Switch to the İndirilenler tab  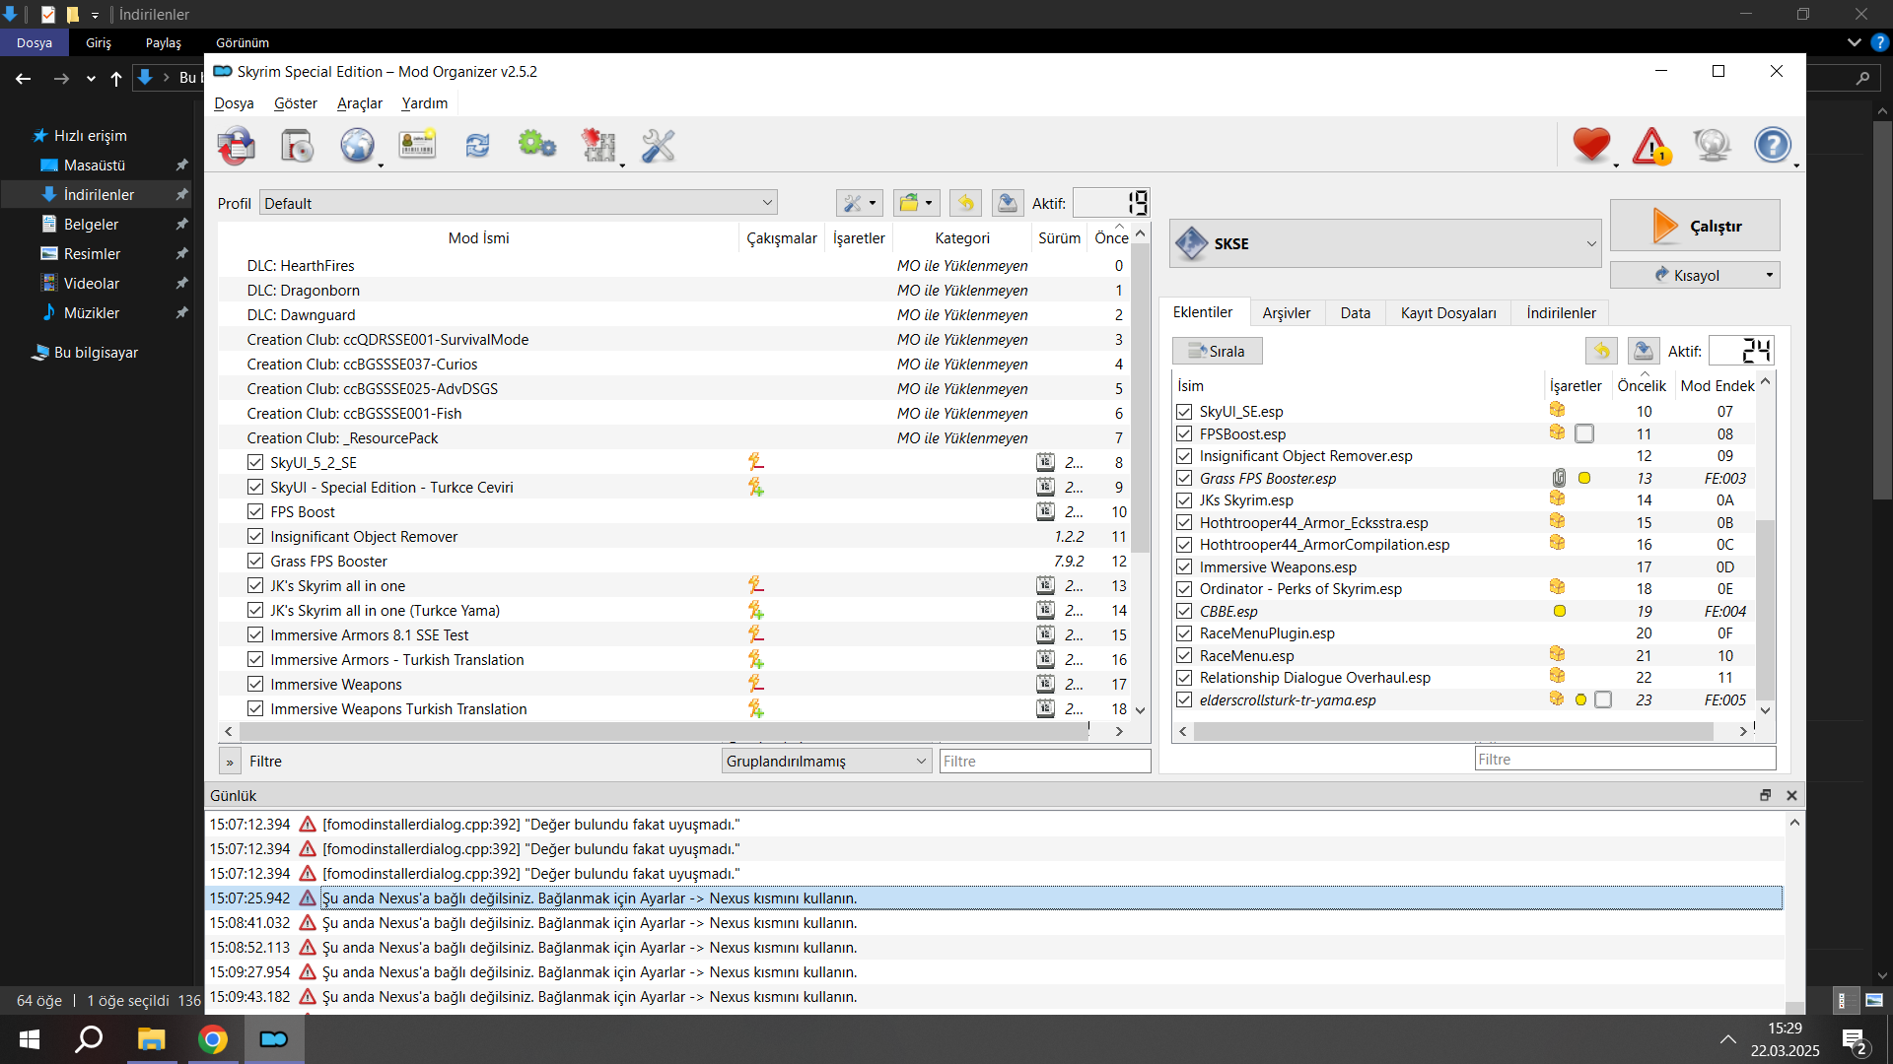(1561, 312)
